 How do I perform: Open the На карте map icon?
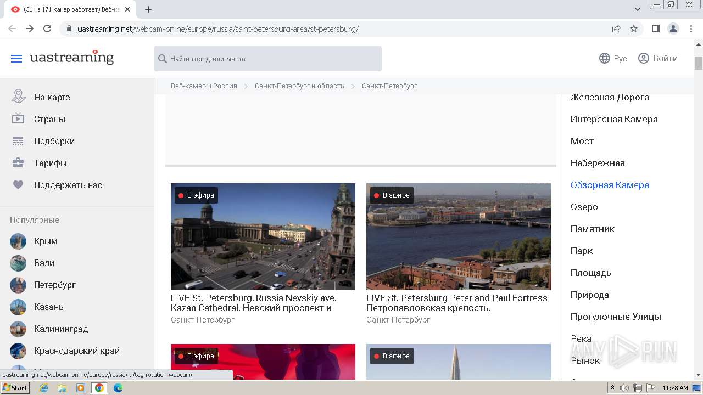point(18,97)
